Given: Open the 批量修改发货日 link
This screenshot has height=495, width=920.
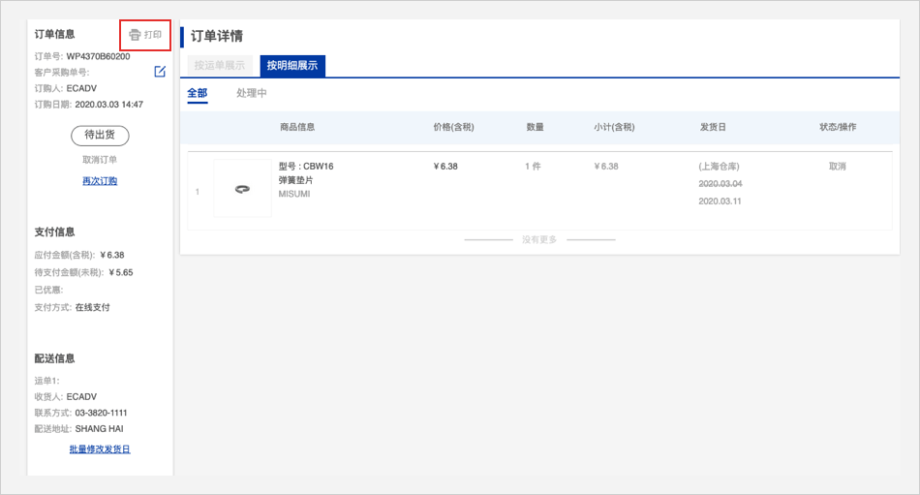Looking at the screenshot, I should 100,449.
